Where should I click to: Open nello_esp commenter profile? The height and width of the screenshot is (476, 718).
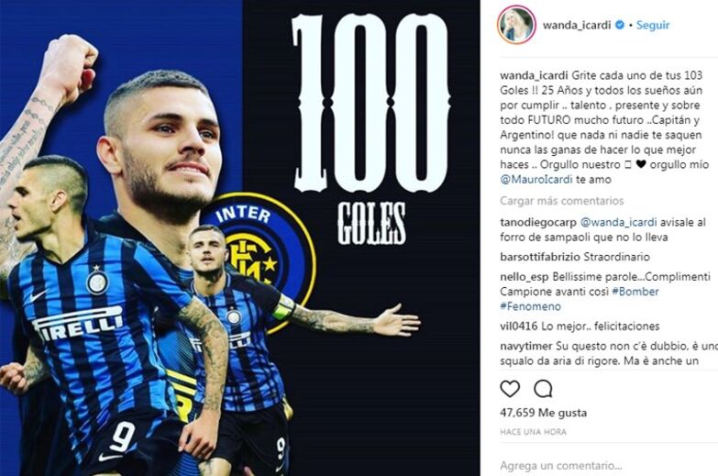point(524,277)
